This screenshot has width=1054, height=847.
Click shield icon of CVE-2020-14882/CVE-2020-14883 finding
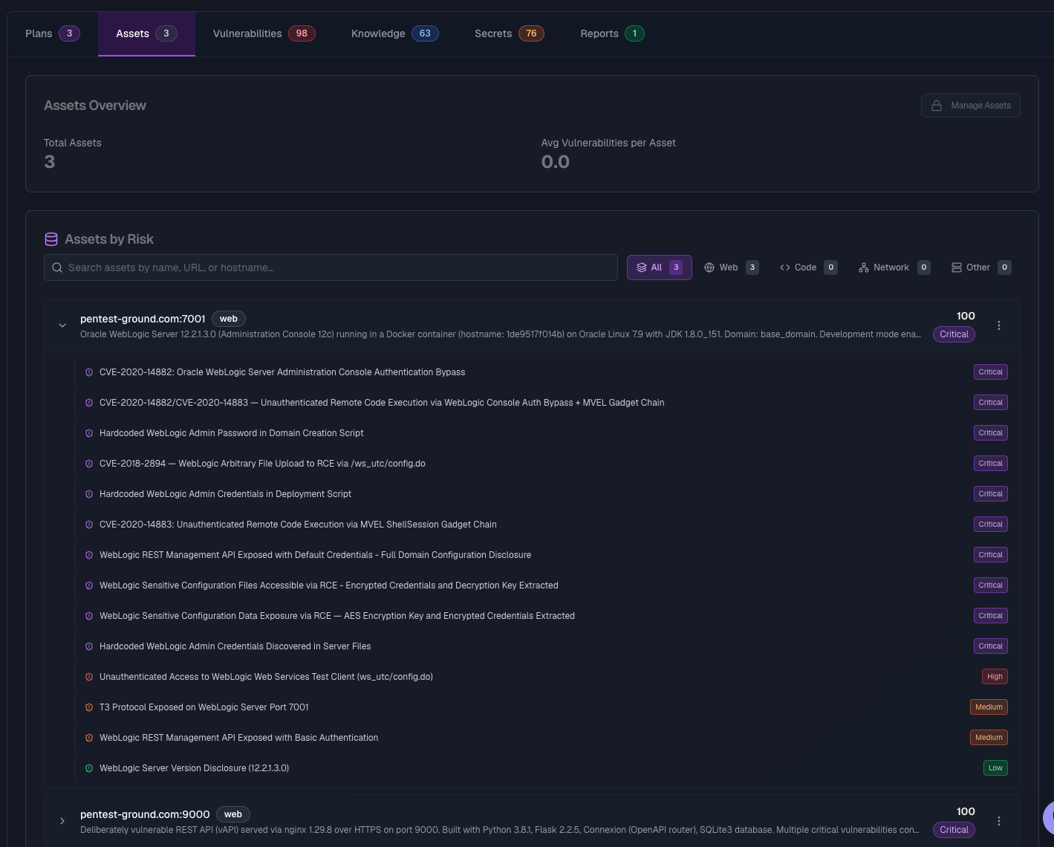click(89, 403)
